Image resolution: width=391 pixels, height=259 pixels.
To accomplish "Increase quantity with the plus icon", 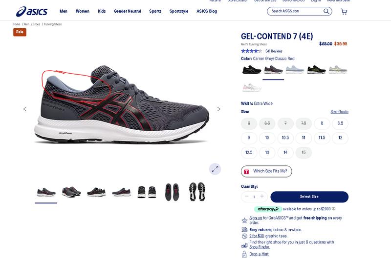I will coord(262,196).
